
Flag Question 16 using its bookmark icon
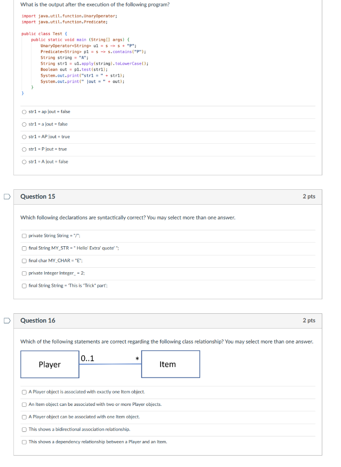6,320
